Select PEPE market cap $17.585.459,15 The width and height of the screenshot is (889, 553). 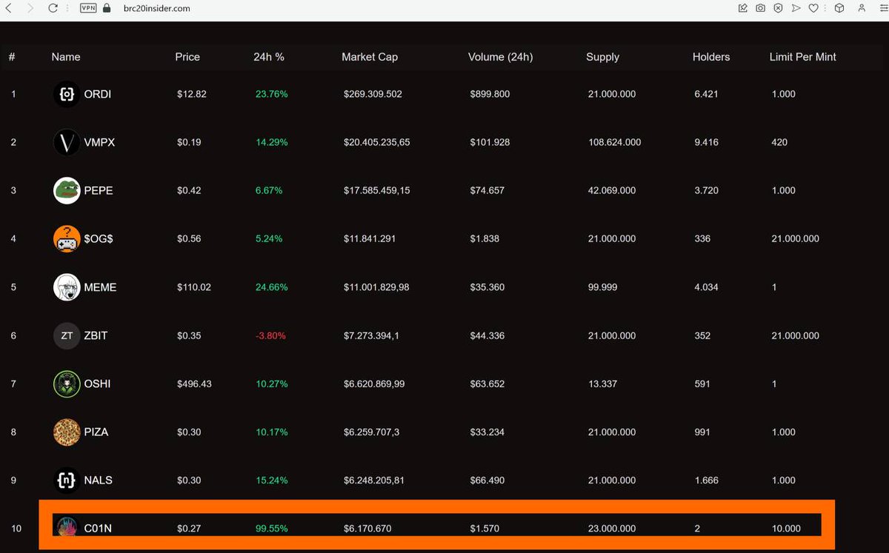376,190
